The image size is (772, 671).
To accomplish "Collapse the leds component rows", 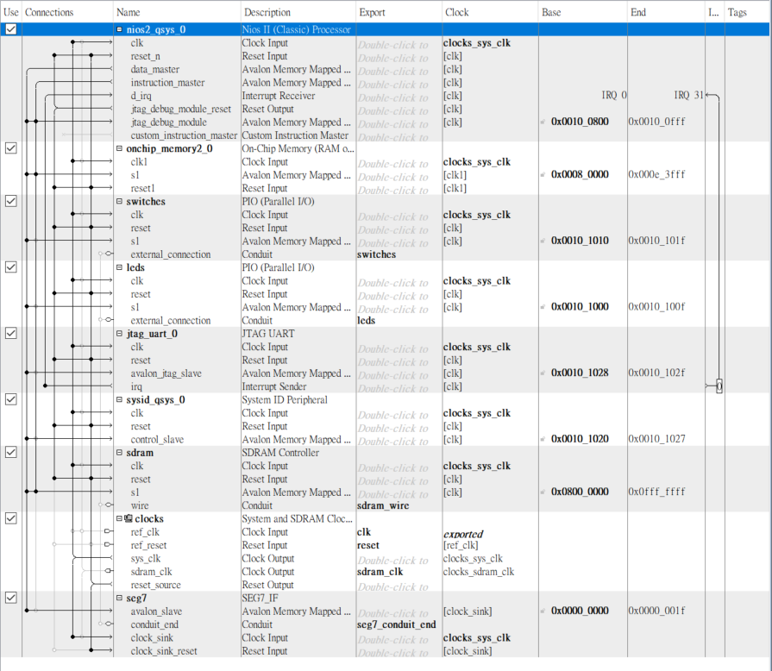I will point(119,267).
